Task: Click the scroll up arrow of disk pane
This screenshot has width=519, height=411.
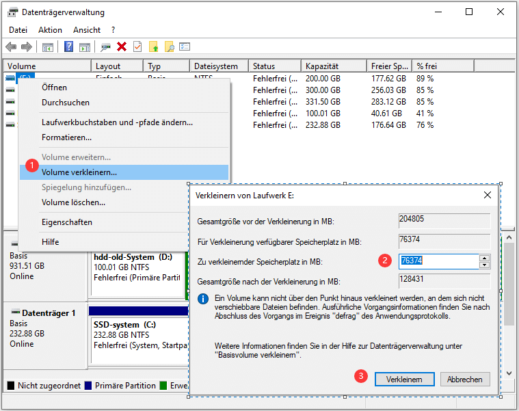Action: [509, 237]
